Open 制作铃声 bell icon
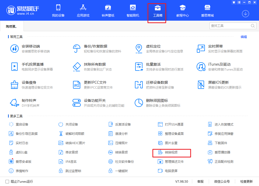 point(15,103)
